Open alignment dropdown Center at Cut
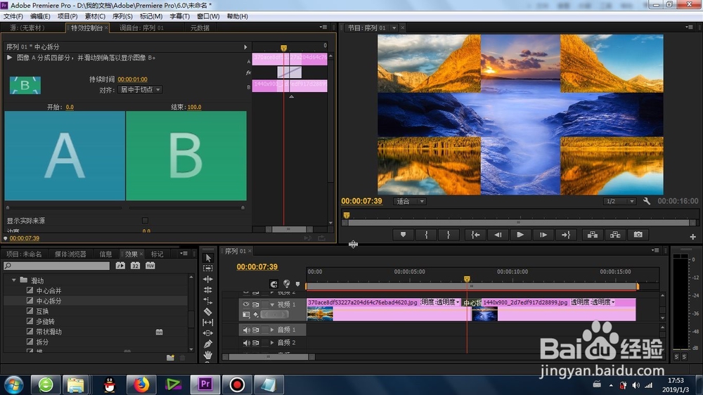This screenshot has width=703, height=395. pos(140,90)
